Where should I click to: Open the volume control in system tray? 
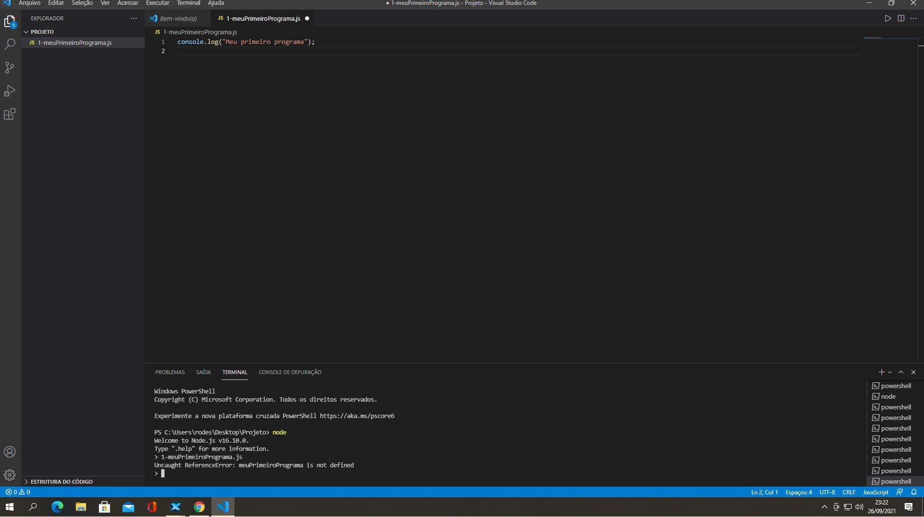pyautogui.click(x=859, y=507)
